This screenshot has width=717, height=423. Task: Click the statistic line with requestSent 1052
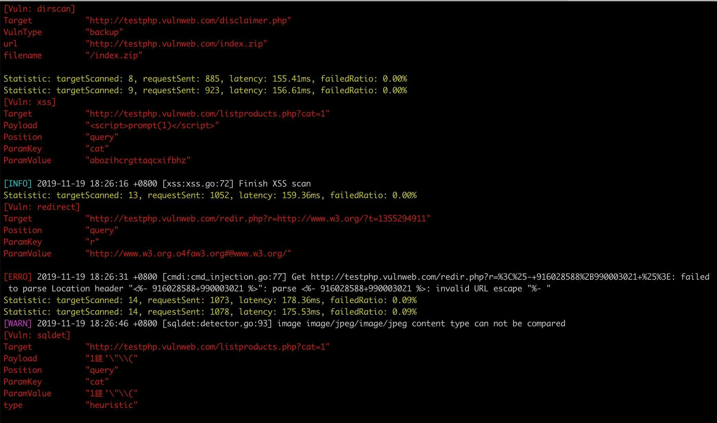[210, 195]
